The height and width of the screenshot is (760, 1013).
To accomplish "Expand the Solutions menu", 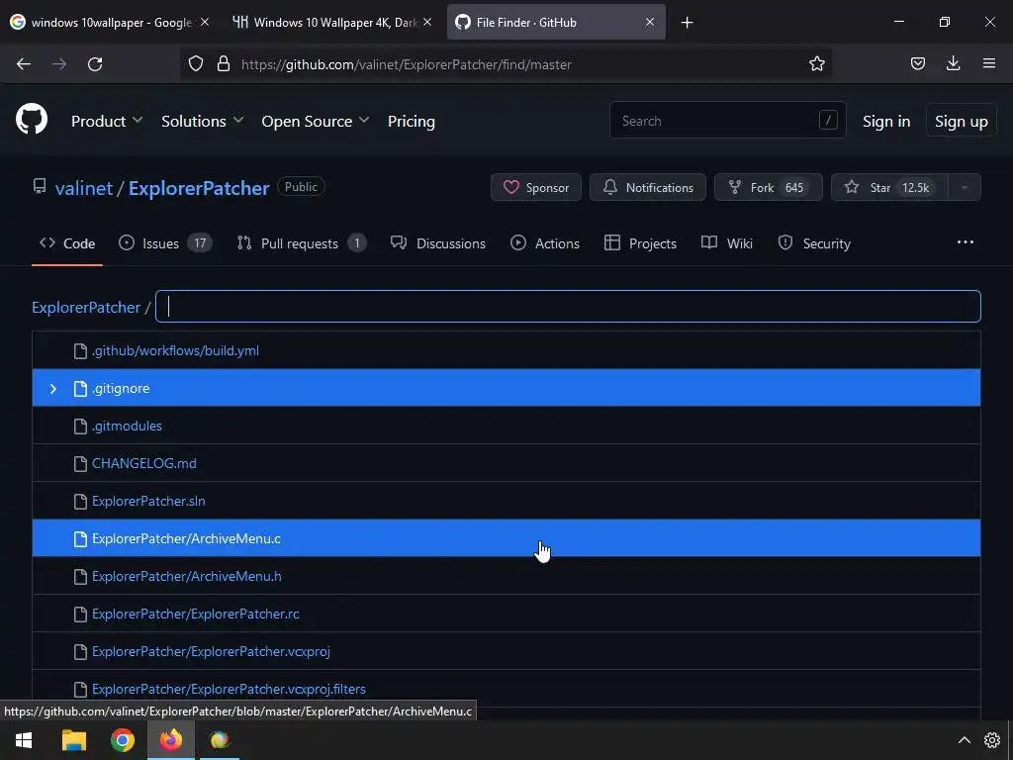I will pyautogui.click(x=202, y=121).
